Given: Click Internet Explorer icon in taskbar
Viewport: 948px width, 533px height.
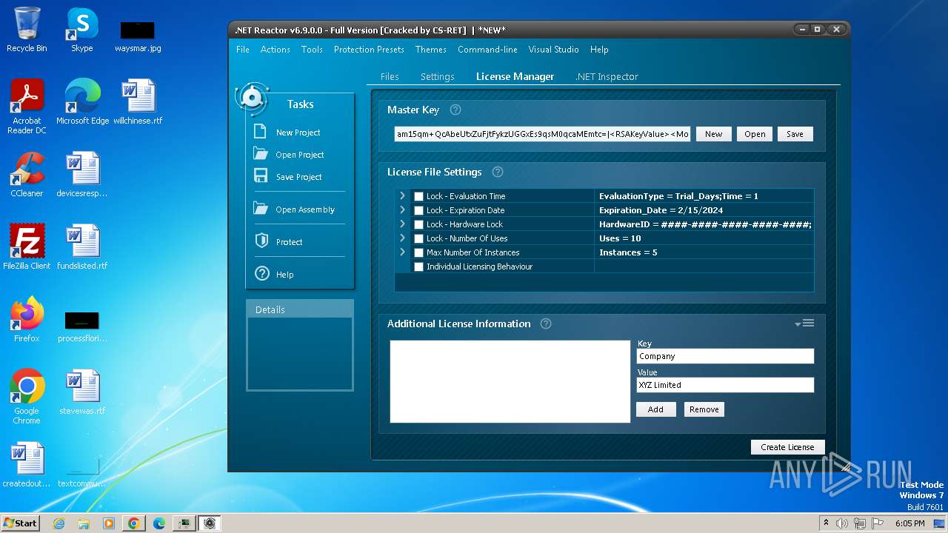Looking at the screenshot, I should click(59, 523).
